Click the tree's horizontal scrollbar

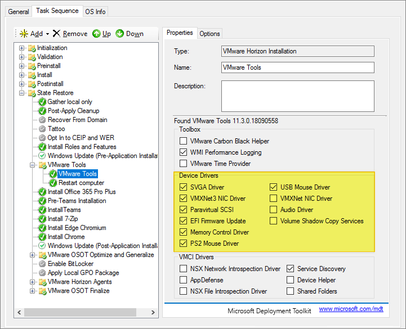[x=79, y=312]
